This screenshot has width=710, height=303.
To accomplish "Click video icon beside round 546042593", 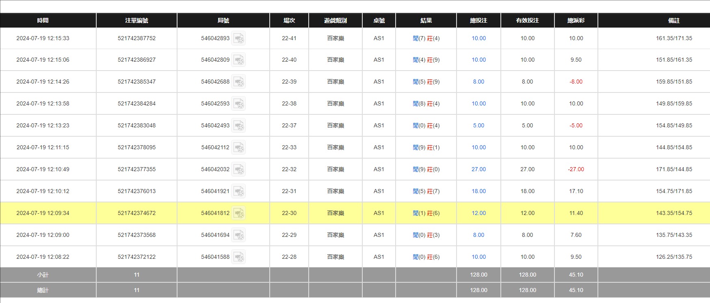I will pyautogui.click(x=238, y=104).
